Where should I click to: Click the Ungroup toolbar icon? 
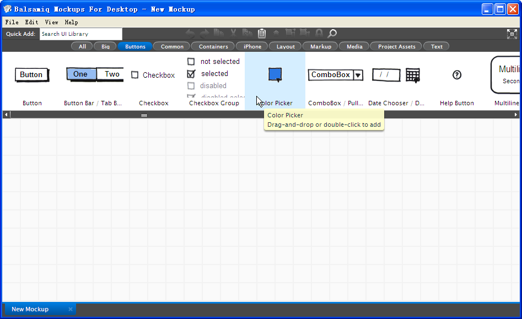pos(304,33)
